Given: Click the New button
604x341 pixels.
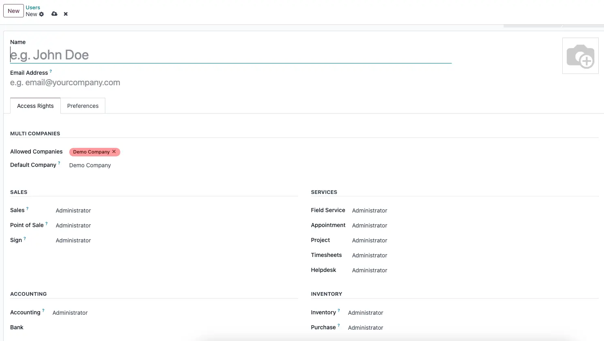Looking at the screenshot, I should (x=13, y=11).
